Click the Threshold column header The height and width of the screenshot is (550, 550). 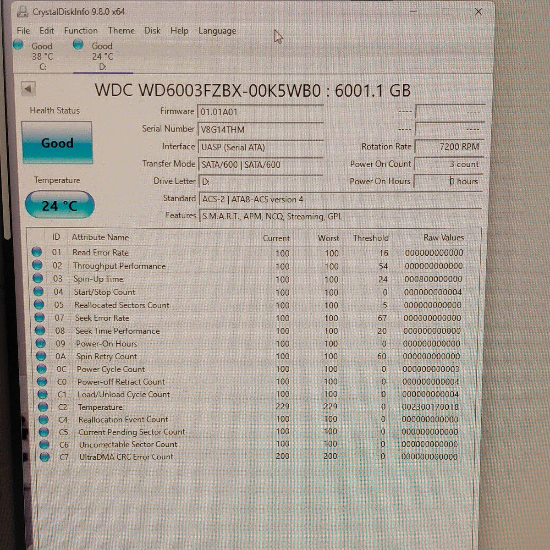(x=370, y=238)
